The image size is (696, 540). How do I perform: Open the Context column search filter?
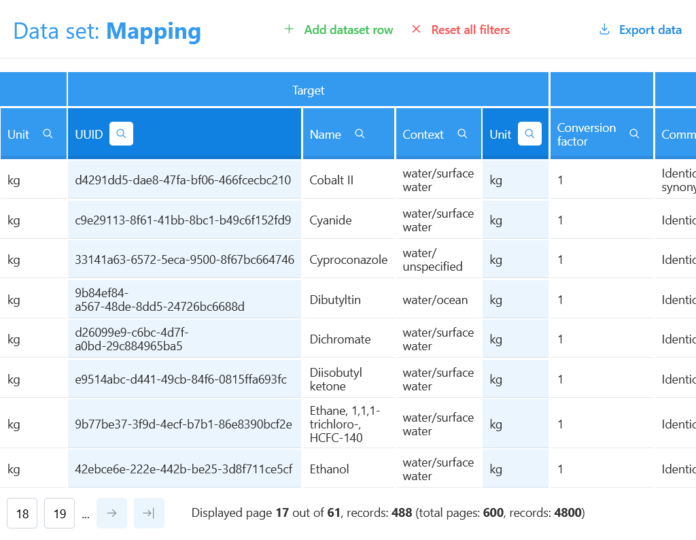tap(462, 134)
